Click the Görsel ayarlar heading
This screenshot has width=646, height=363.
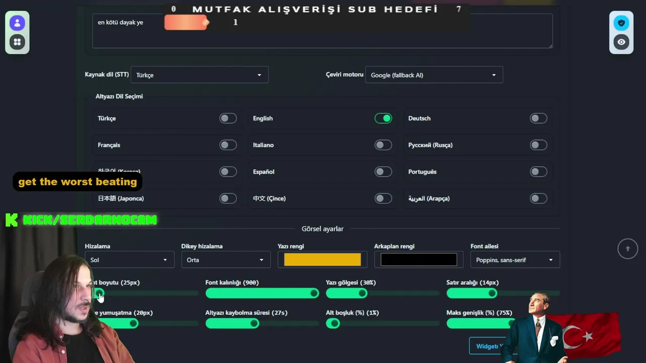[322, 228]
